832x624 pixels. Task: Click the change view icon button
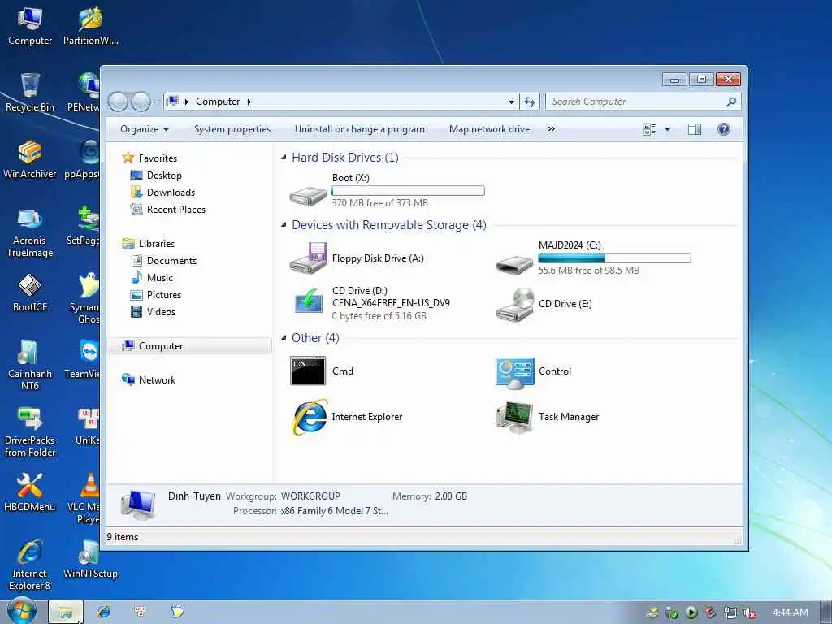649,129
